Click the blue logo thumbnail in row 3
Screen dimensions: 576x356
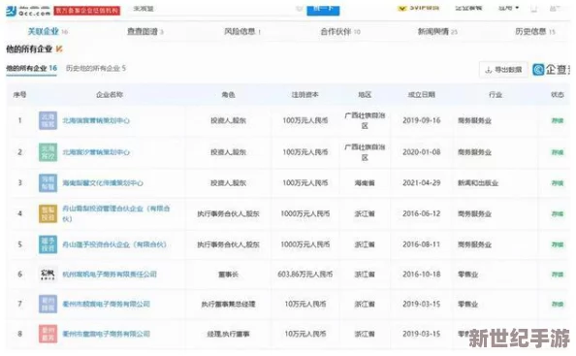coord(48,183)
